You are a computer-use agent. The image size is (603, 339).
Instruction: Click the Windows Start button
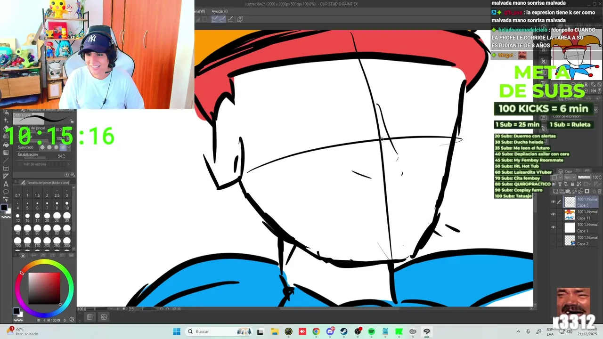coord(177,331)
